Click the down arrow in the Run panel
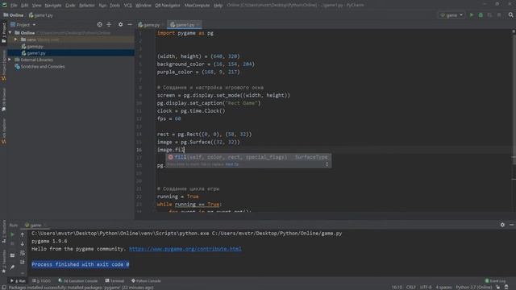Image resolution: width=516 pixels, height=290 pixels. coord(23,243)
